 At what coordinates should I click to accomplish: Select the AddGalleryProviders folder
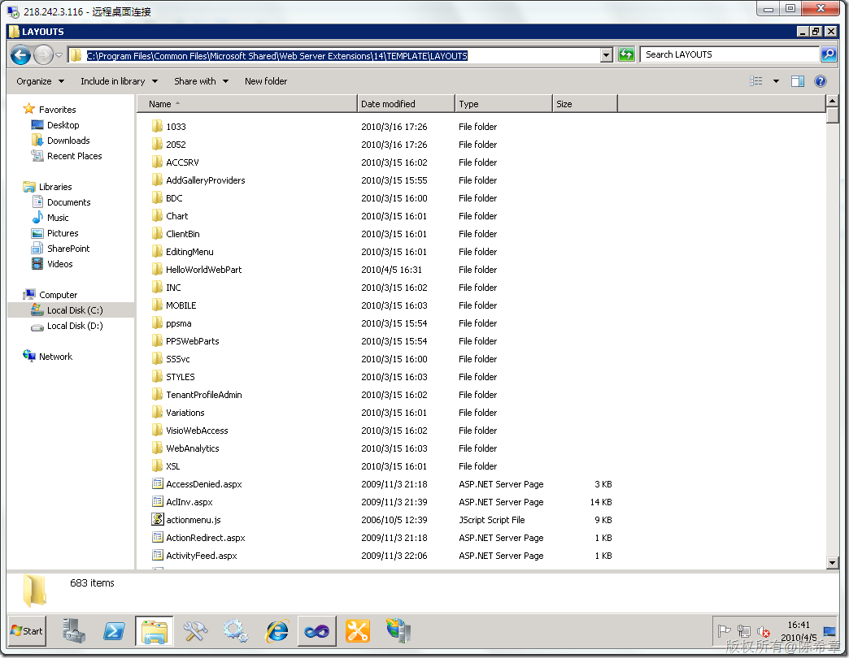pos(205,180)
